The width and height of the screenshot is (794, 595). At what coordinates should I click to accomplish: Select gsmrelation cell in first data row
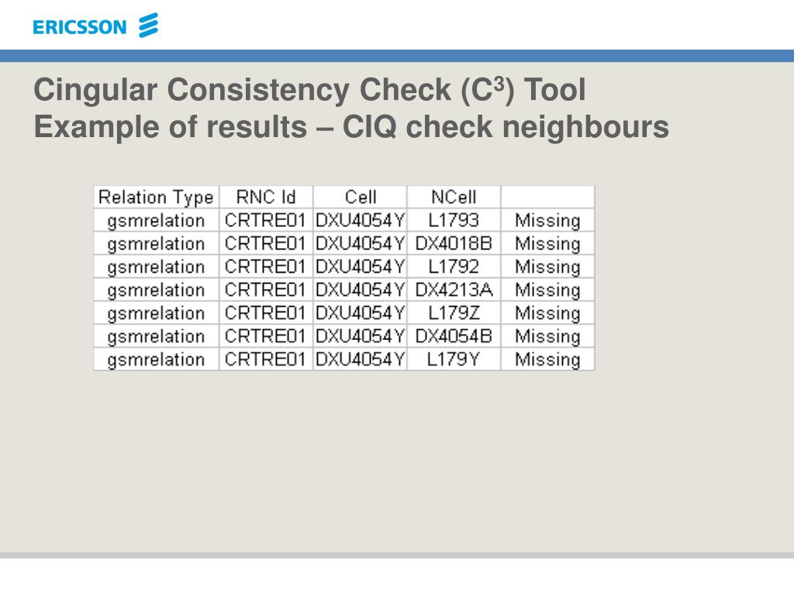156,220
